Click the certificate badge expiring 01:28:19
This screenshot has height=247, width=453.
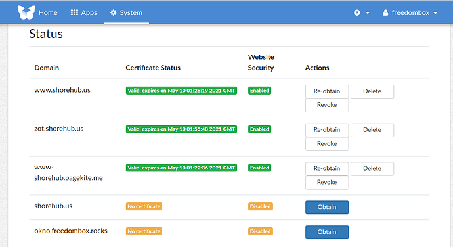tap(181, 91)
